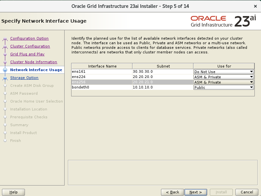Viewport: 261px width, 196px height.
Task: Click the Configuration Option step bullet icon
Action: (5, 39)
